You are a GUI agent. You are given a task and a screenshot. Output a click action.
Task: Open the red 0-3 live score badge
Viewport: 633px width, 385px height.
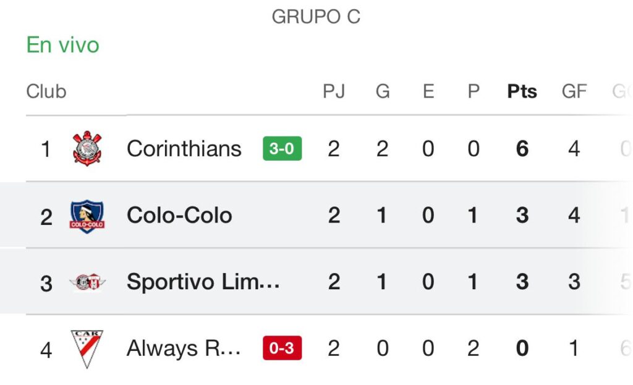click(x=282, y=348)
